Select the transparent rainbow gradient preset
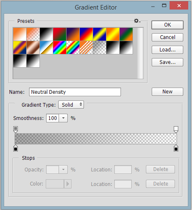192x210 pixels. (73, 47)
